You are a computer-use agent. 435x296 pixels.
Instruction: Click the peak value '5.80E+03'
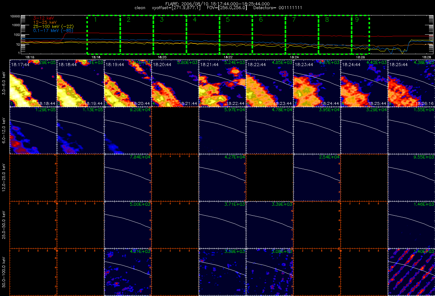click(188, 63)
